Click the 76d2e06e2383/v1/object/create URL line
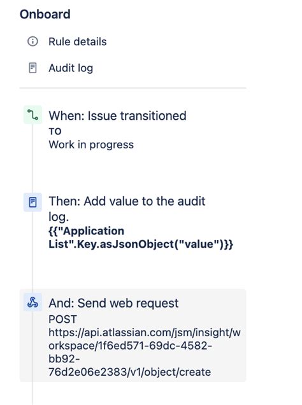Screen dimensions: 302x405 point(130,372)
